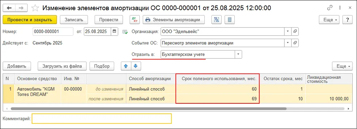
Task: Click the Организация field ООО "Эдельвейс"
Action: [x=223, y=32]
